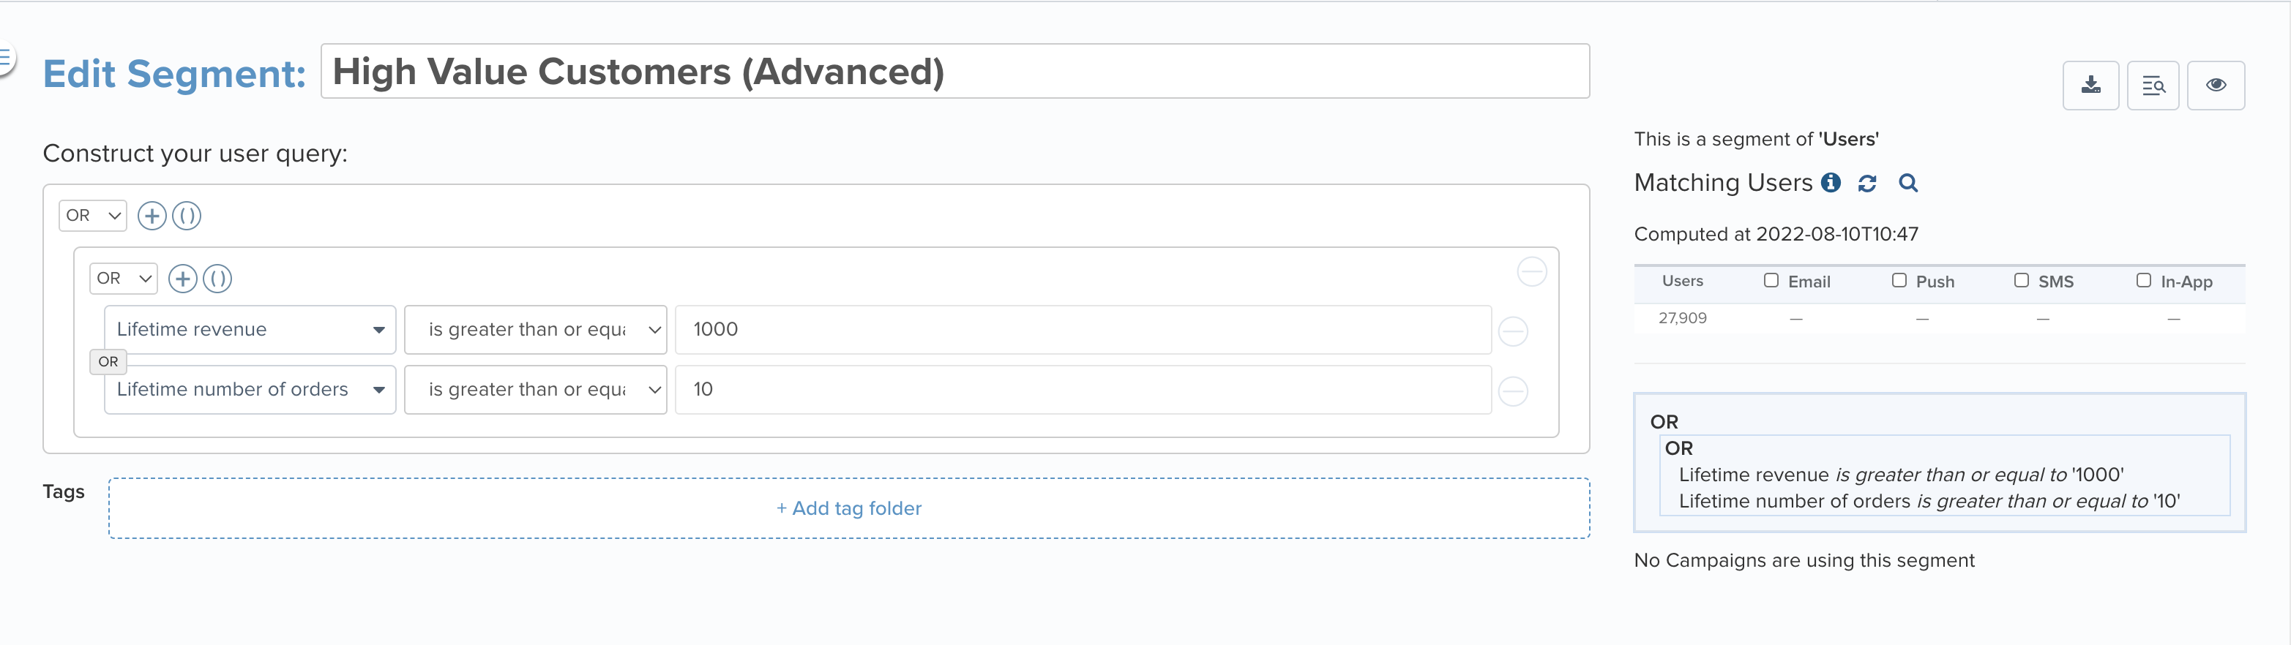The height and width of the screenshot is (645, 2291).
Task: Open the segment list search icon
Action: 2152,86
